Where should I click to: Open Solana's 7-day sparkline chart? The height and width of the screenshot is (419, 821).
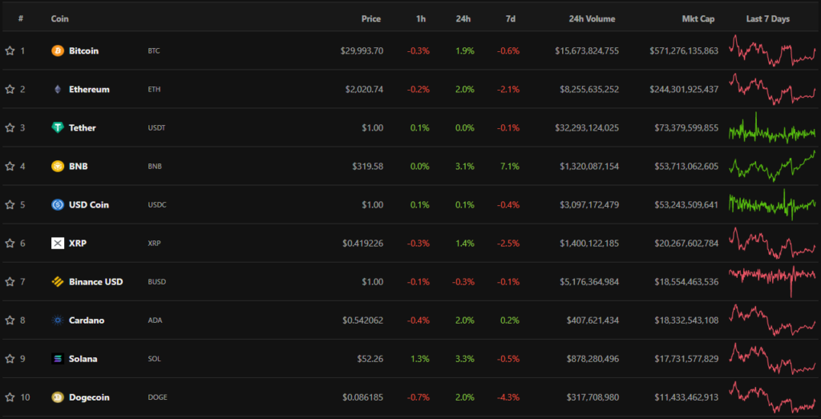coord(772,359)
